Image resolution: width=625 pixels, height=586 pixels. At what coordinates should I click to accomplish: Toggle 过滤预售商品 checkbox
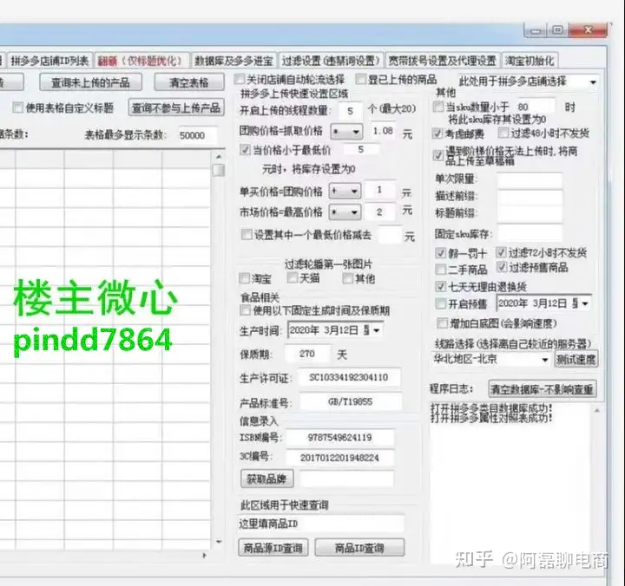[x=502, y=267]
